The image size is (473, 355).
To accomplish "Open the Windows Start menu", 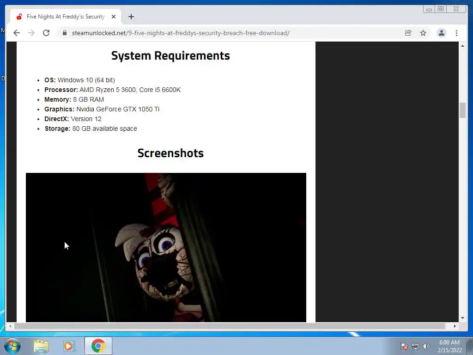I will (x=12, y=346).
